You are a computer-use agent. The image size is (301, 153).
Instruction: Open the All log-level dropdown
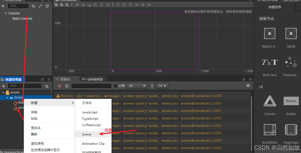[x=137, y=86]
